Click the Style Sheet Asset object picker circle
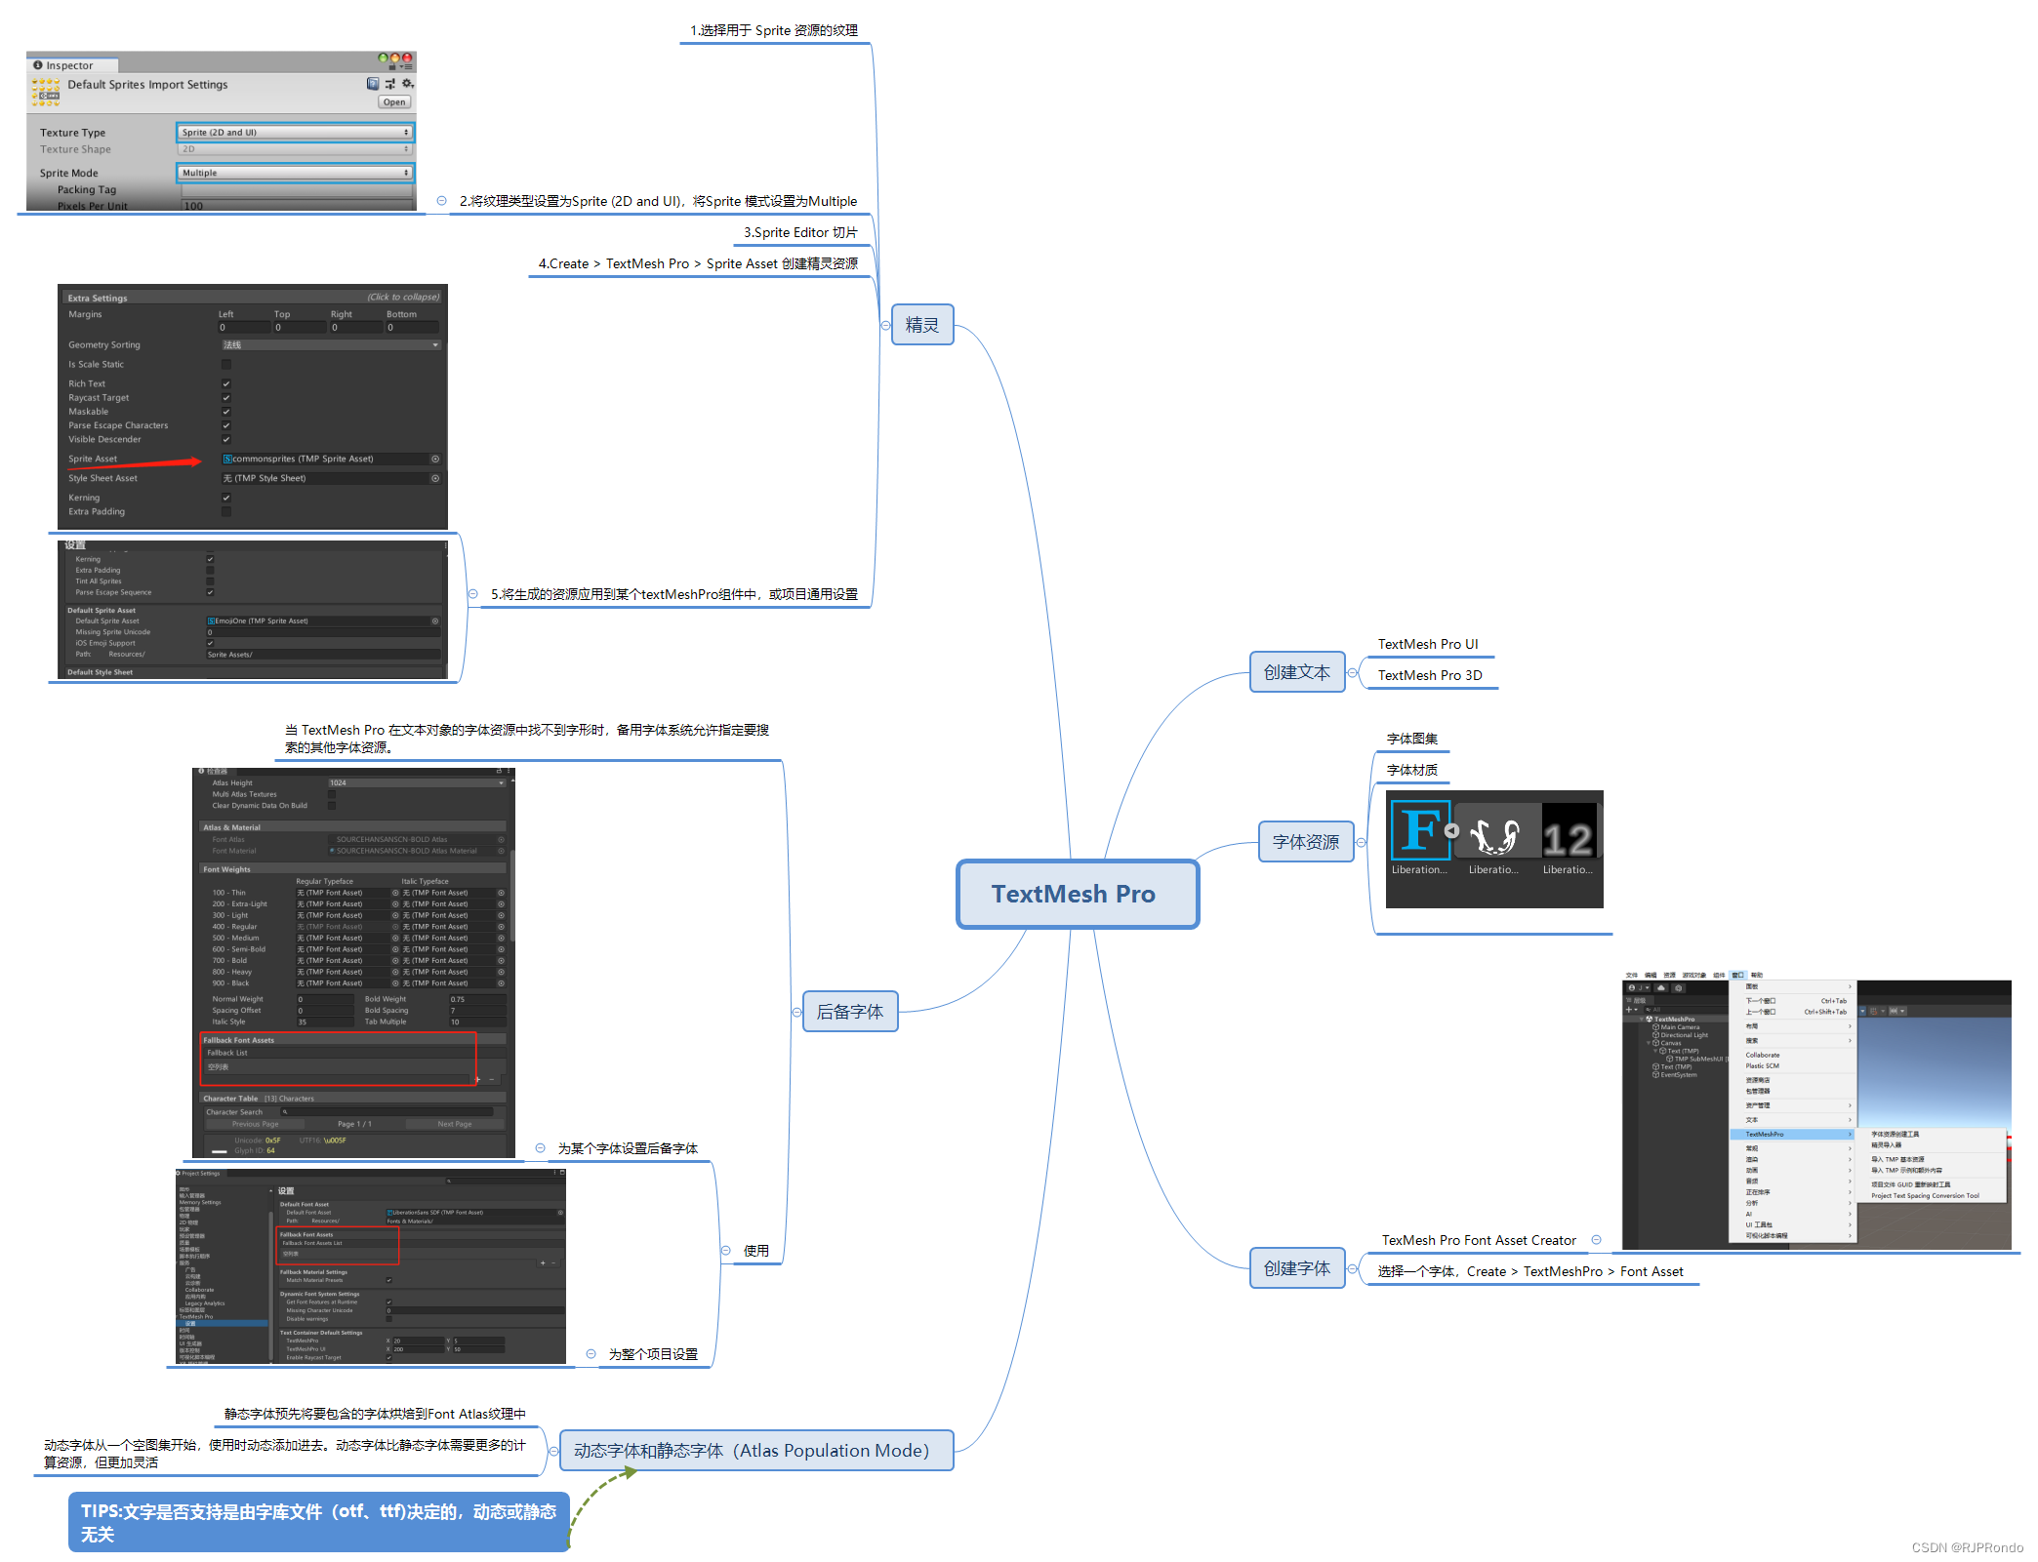Viewport: 2038px width, 1562px height. tap(435, 478)
